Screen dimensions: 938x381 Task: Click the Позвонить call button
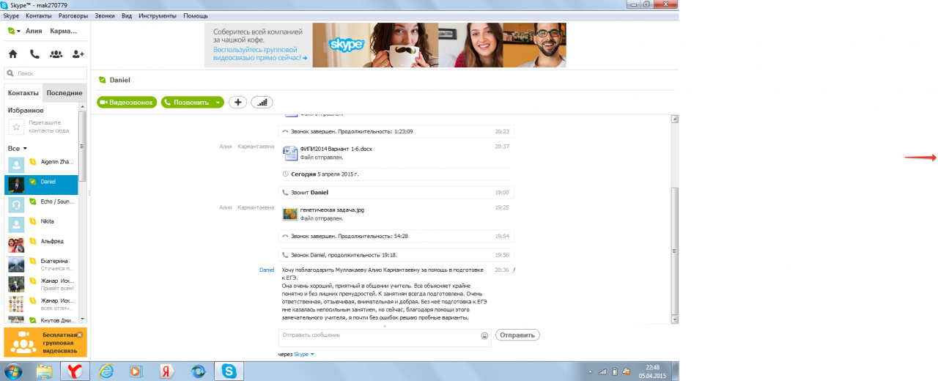(x=187, y=103)
